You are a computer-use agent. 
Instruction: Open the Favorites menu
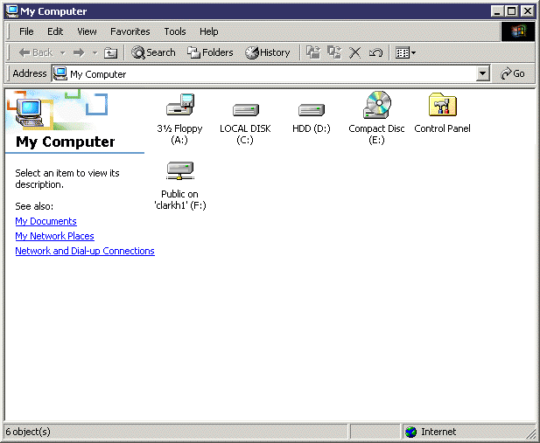[130, 31]
